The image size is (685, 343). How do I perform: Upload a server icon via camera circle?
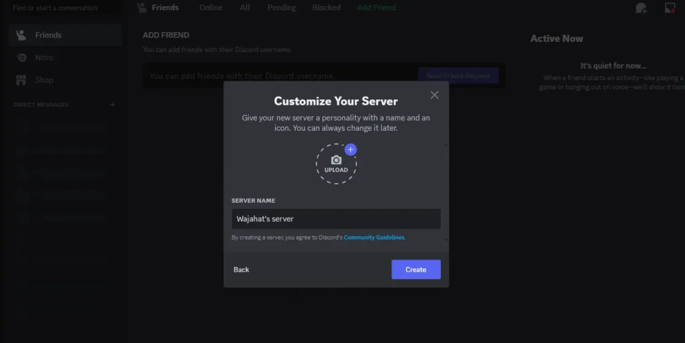coord(336,164)
